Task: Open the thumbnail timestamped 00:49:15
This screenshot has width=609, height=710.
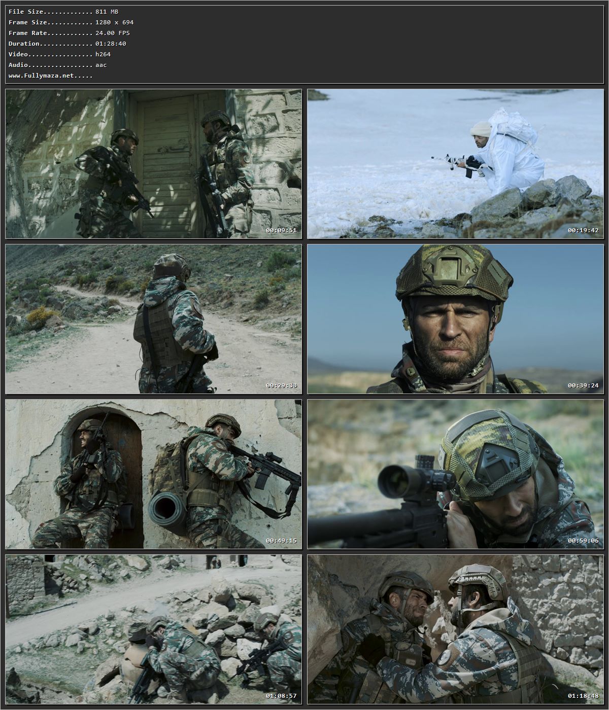Action: pyautogui.click(x=154, y=474)
